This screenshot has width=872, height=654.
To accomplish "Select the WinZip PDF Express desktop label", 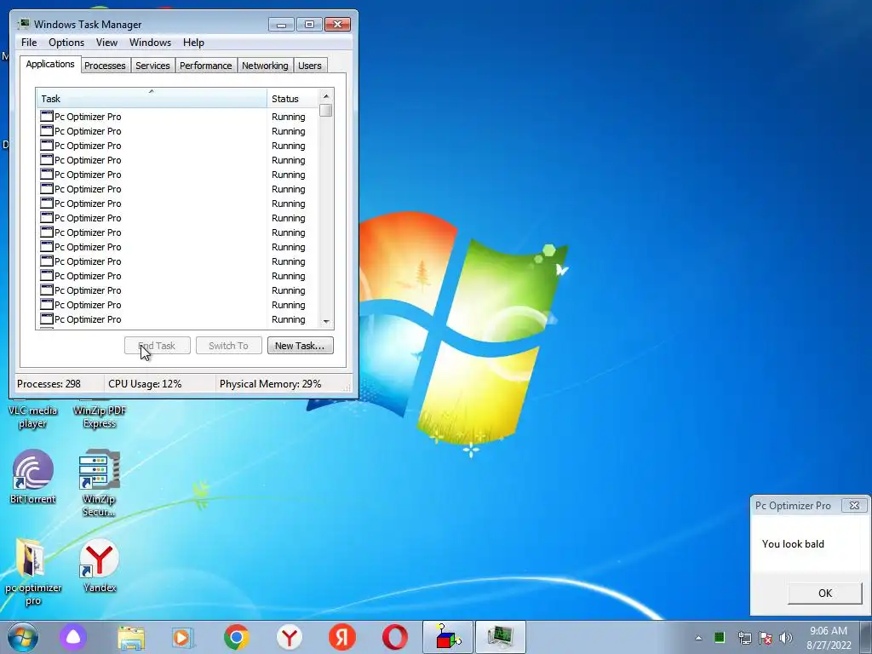I will pos(100,416).
